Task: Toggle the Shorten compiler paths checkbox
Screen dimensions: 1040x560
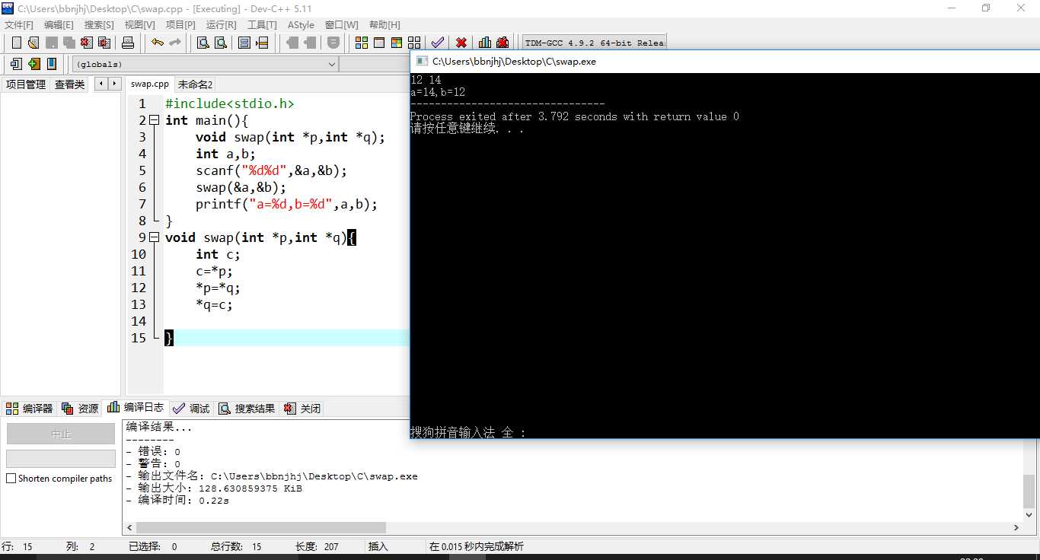Action: point(11,479)
